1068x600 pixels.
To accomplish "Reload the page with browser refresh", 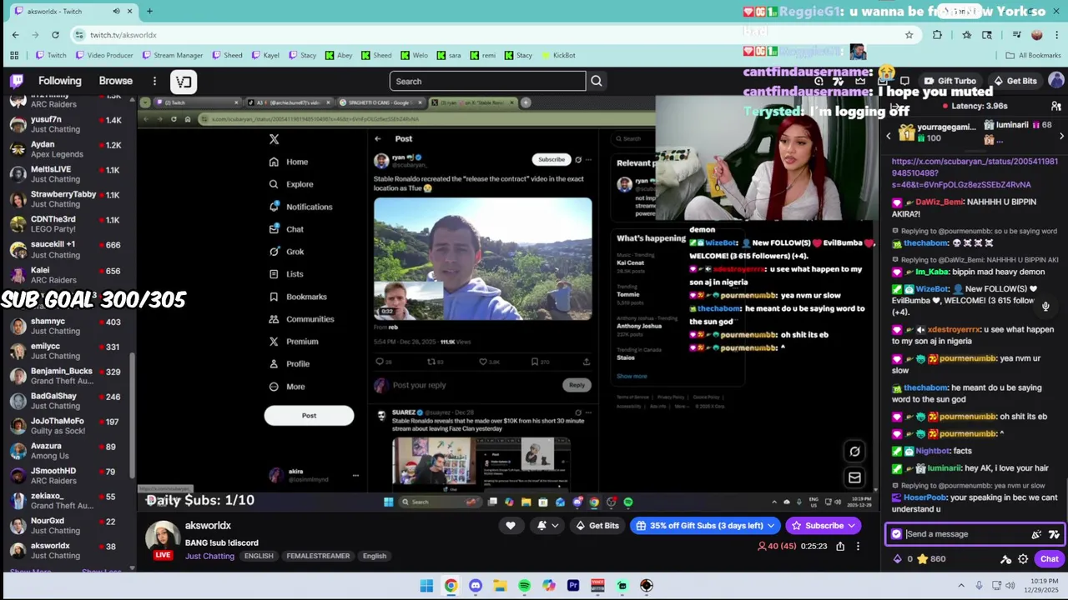I will (55, 34).
